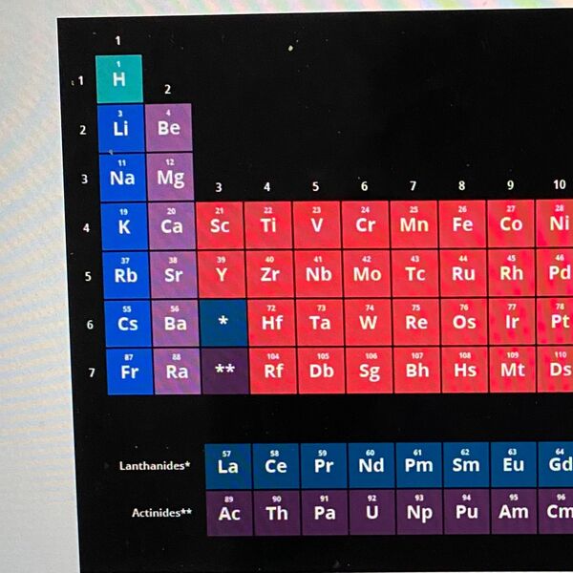Open the Beryllium (Be) element cell

click(x=169, y=128)
